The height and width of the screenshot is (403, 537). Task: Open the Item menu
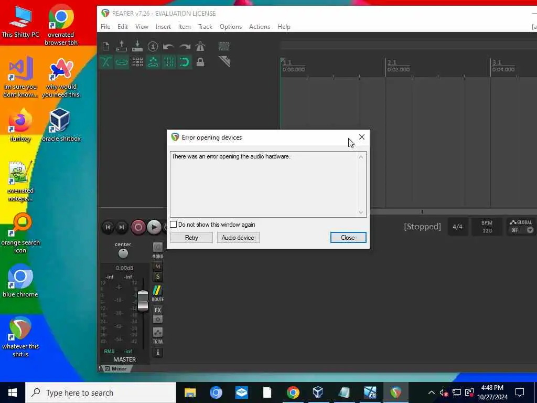click(184, 27)
